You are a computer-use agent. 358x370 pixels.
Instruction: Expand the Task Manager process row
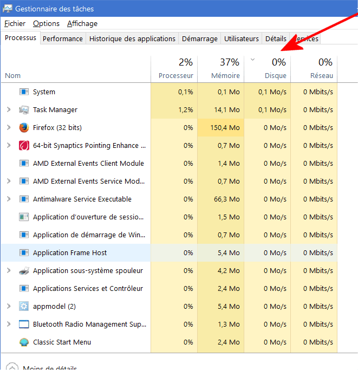point(9,109)
